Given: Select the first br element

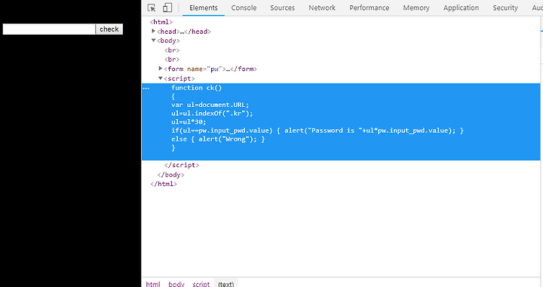Looking at the screenshot, I should pyautogui.click(x=172, y=50).
